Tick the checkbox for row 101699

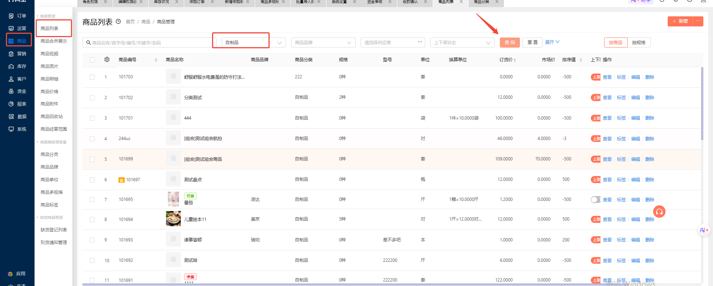point(92,159)
